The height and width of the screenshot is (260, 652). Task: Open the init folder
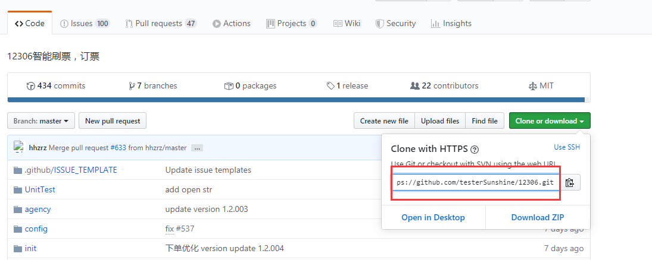click(30, 248)
